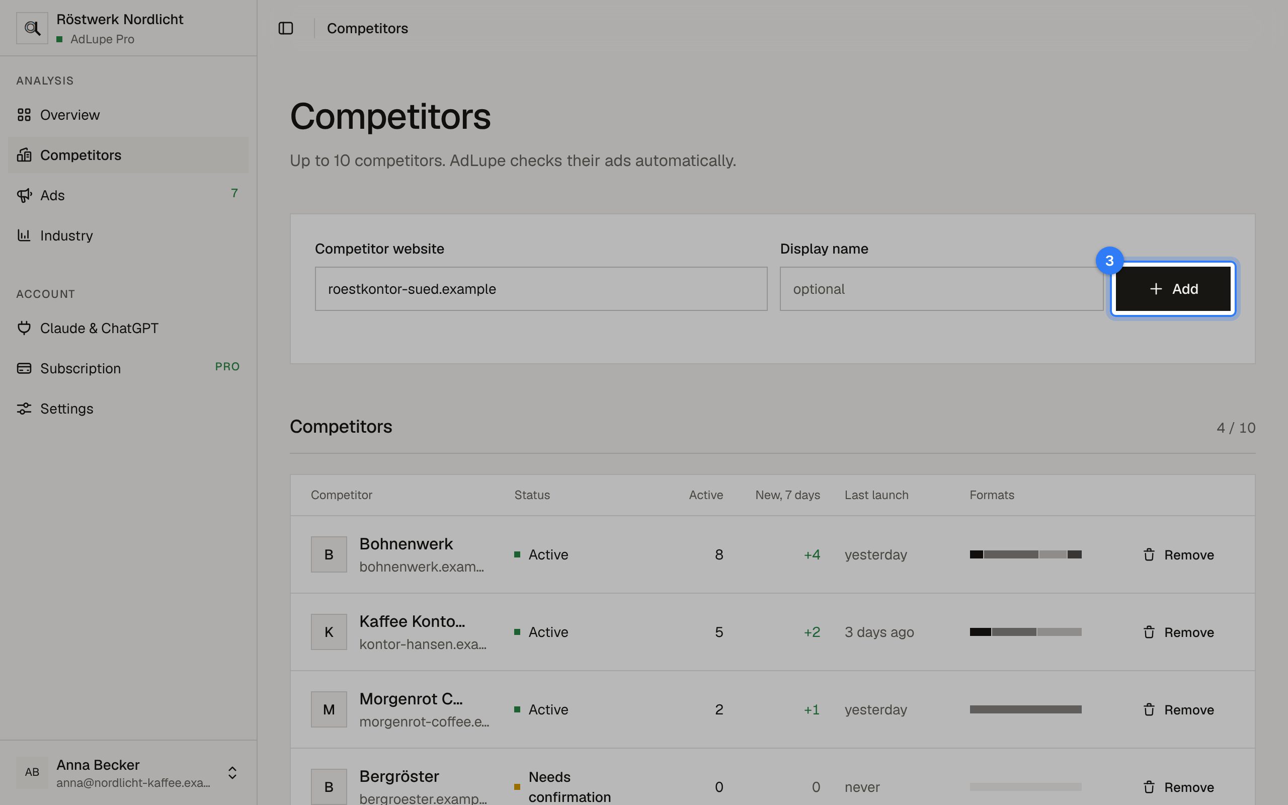Screen dimensions: 1288x805
Task: Click the 'New, 7 days' column header
Action: 788,495
